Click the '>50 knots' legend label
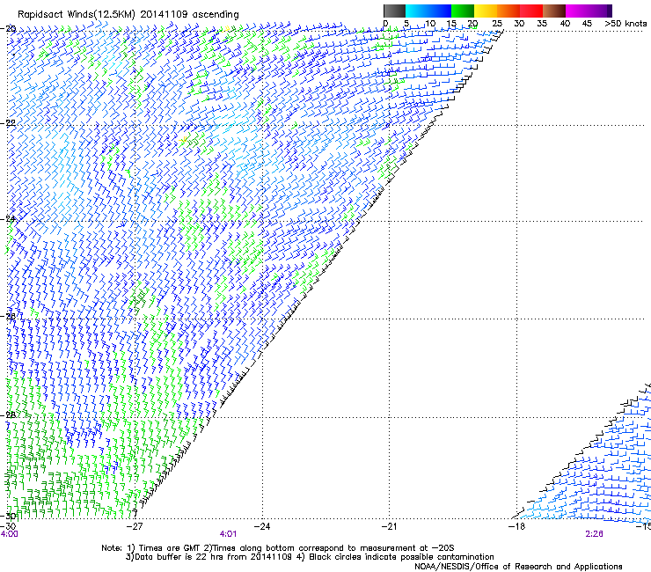This screenshot has height=572, width=651. point(625,24)
